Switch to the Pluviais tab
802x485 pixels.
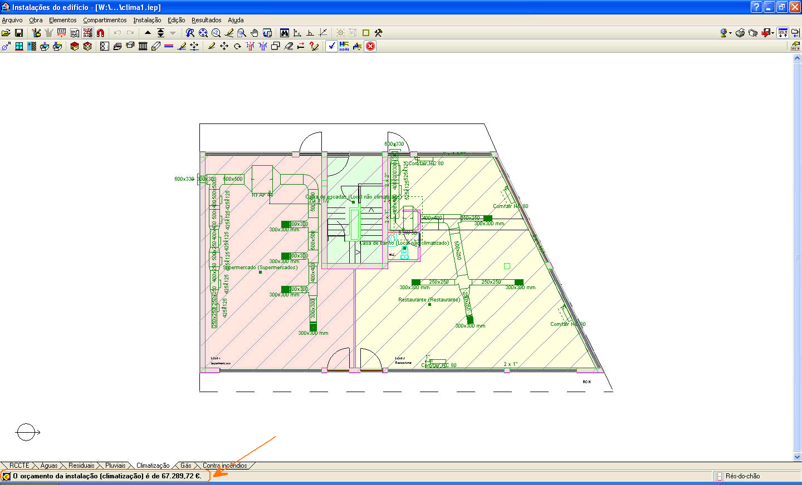[x=115, y=466]
